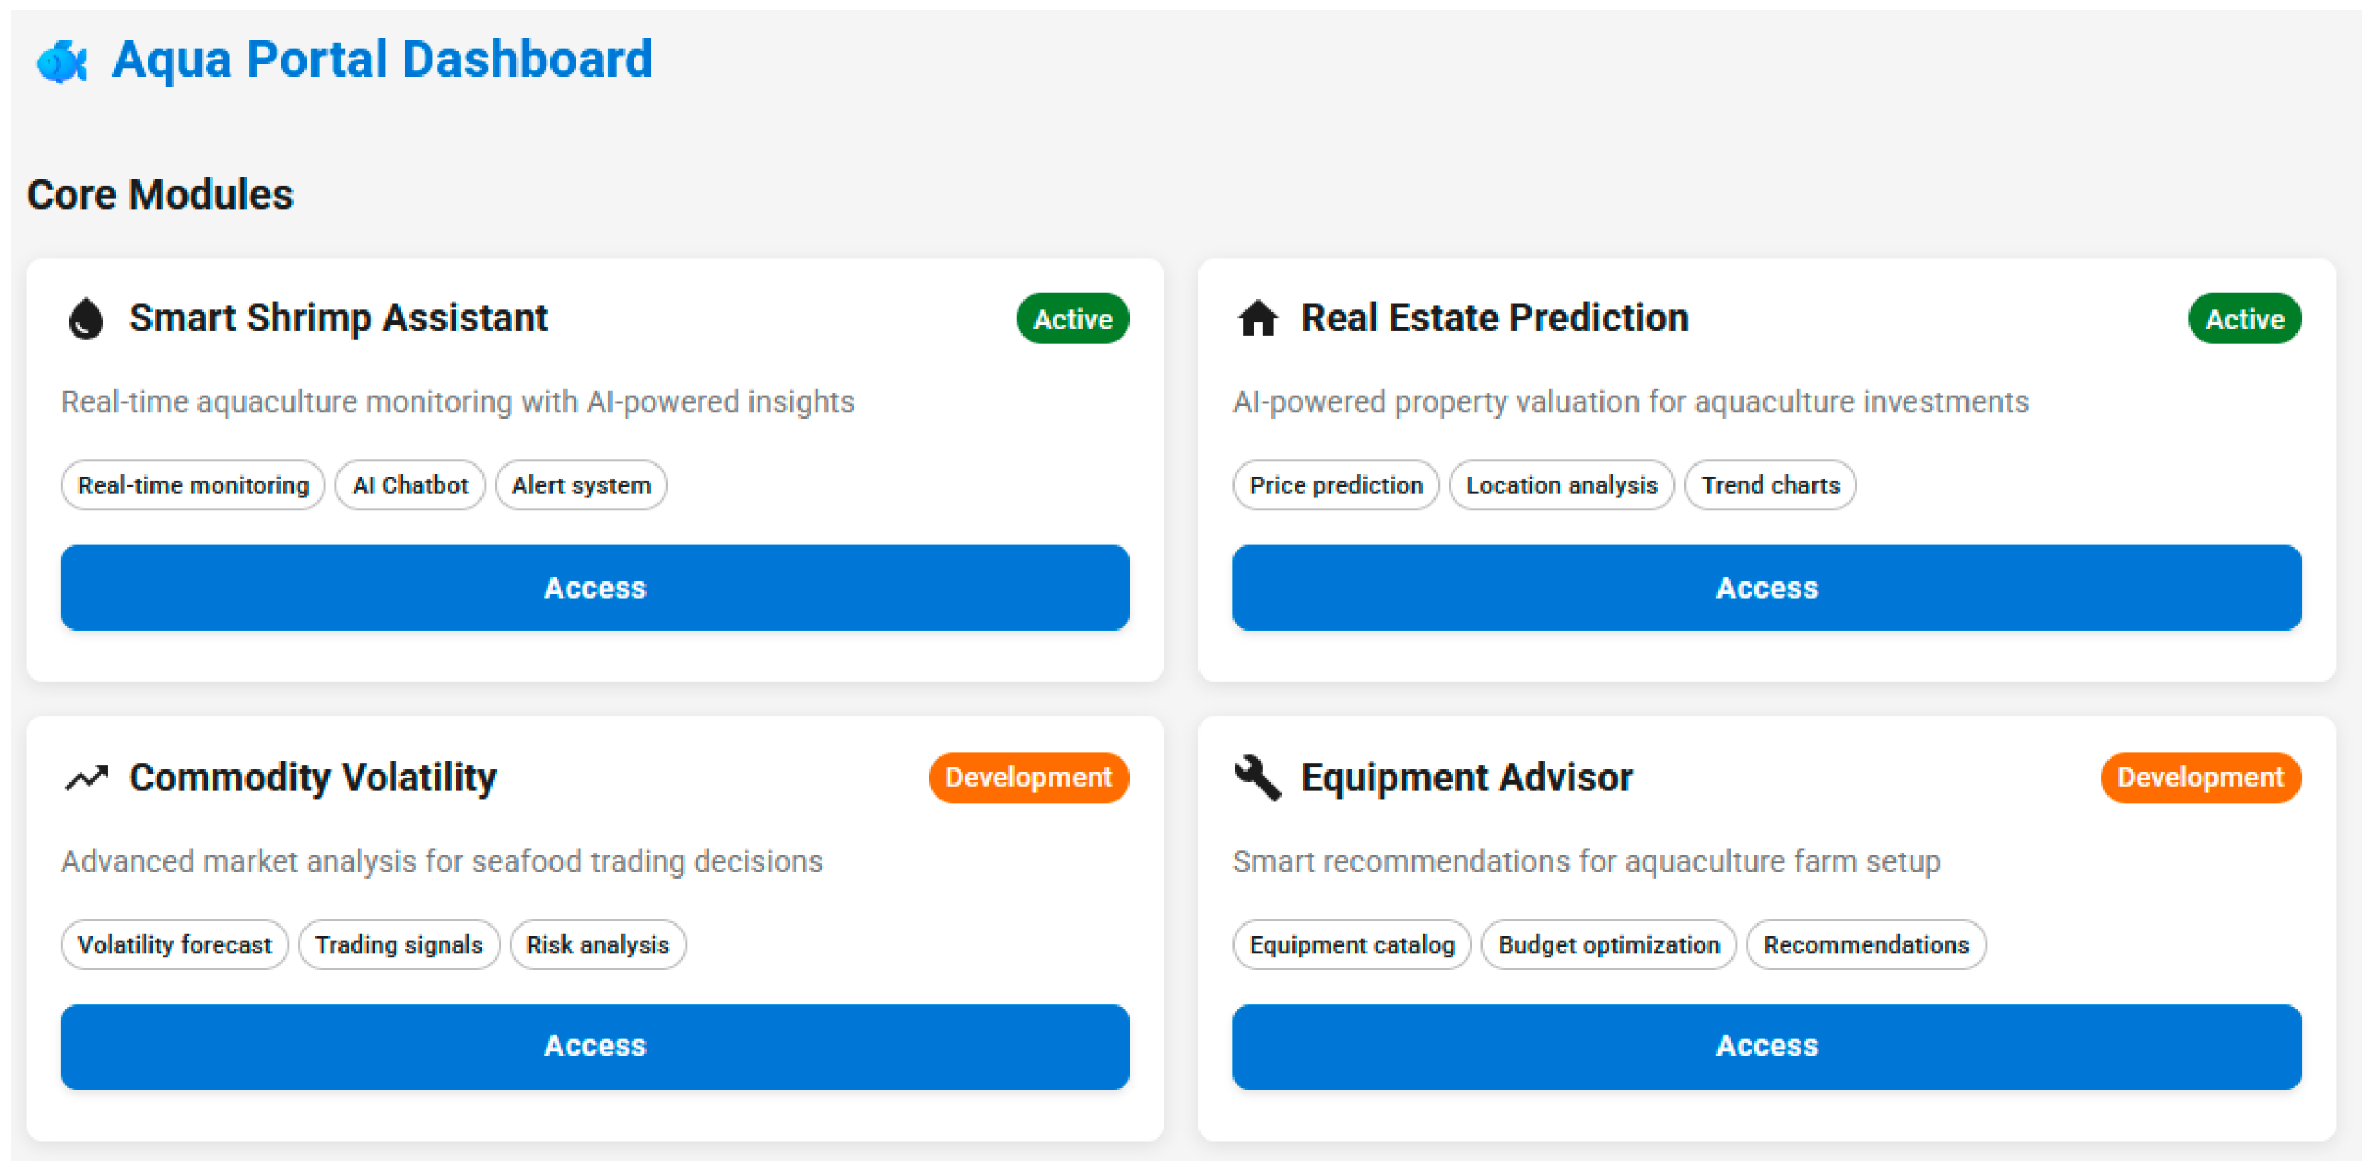
Task: Click the wrench Equipment Advisor icon
Action: (x=1258, y=778)
